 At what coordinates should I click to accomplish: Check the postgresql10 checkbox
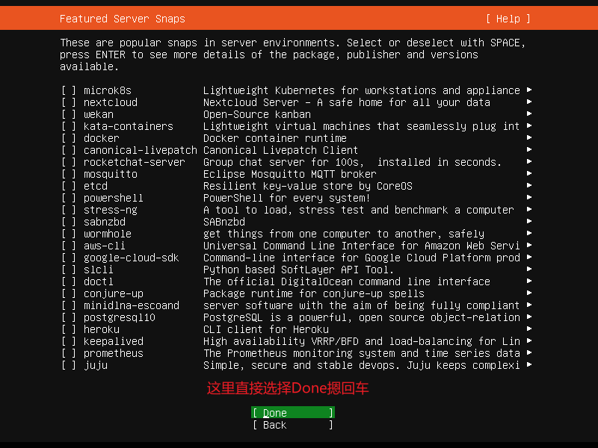(69, 317)
